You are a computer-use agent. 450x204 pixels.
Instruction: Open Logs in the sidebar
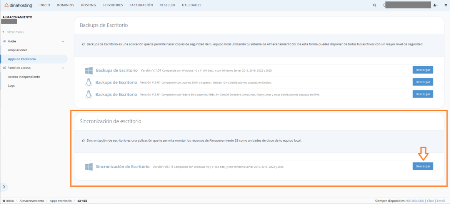(11, 85)
